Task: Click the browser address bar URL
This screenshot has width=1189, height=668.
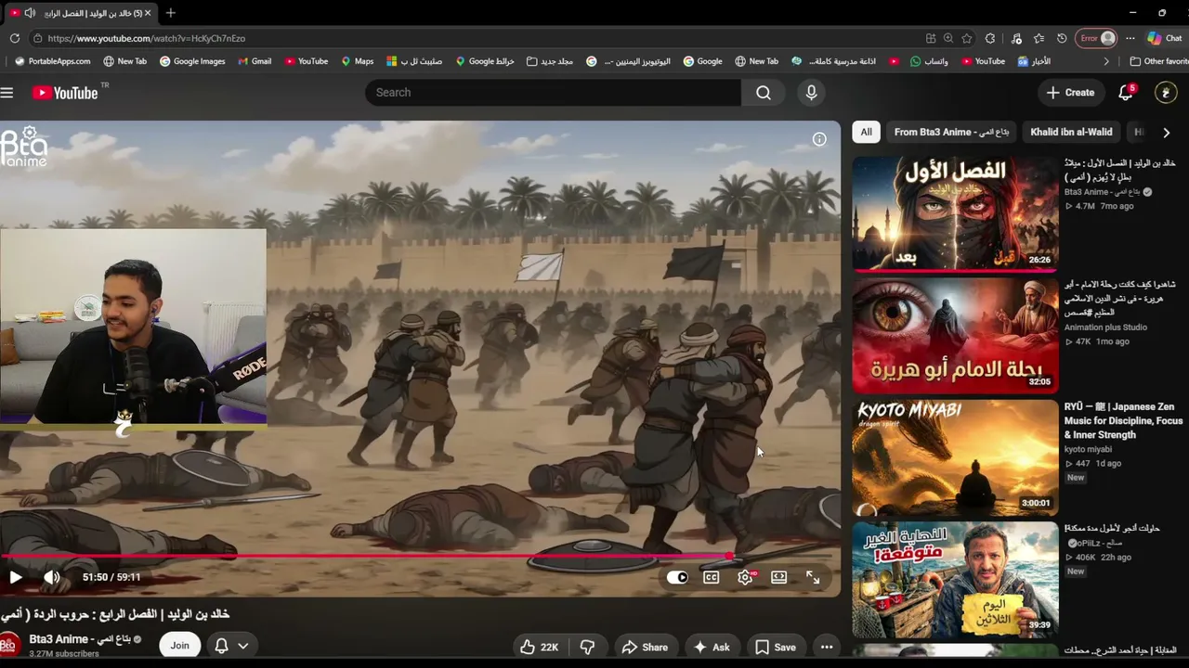Action: (x=146, y=38)
